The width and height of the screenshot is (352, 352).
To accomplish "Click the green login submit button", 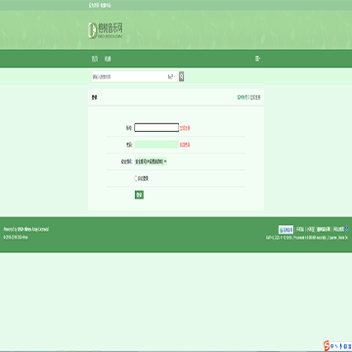I will click(x=139, y=195).
